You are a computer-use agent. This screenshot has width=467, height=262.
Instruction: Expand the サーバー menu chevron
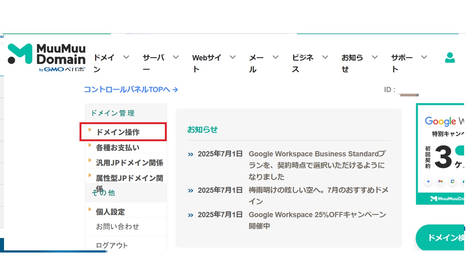[x=176, y=57]
